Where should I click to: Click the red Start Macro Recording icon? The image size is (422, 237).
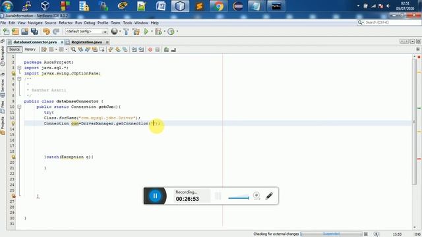click(x=150, y=50)
